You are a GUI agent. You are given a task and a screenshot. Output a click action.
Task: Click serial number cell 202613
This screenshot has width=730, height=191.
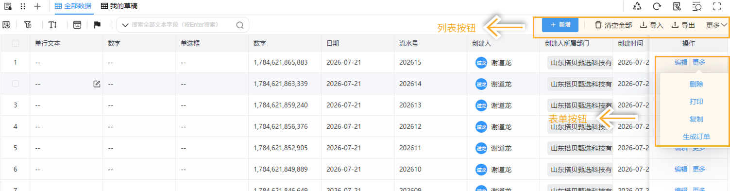coord(410,105)
